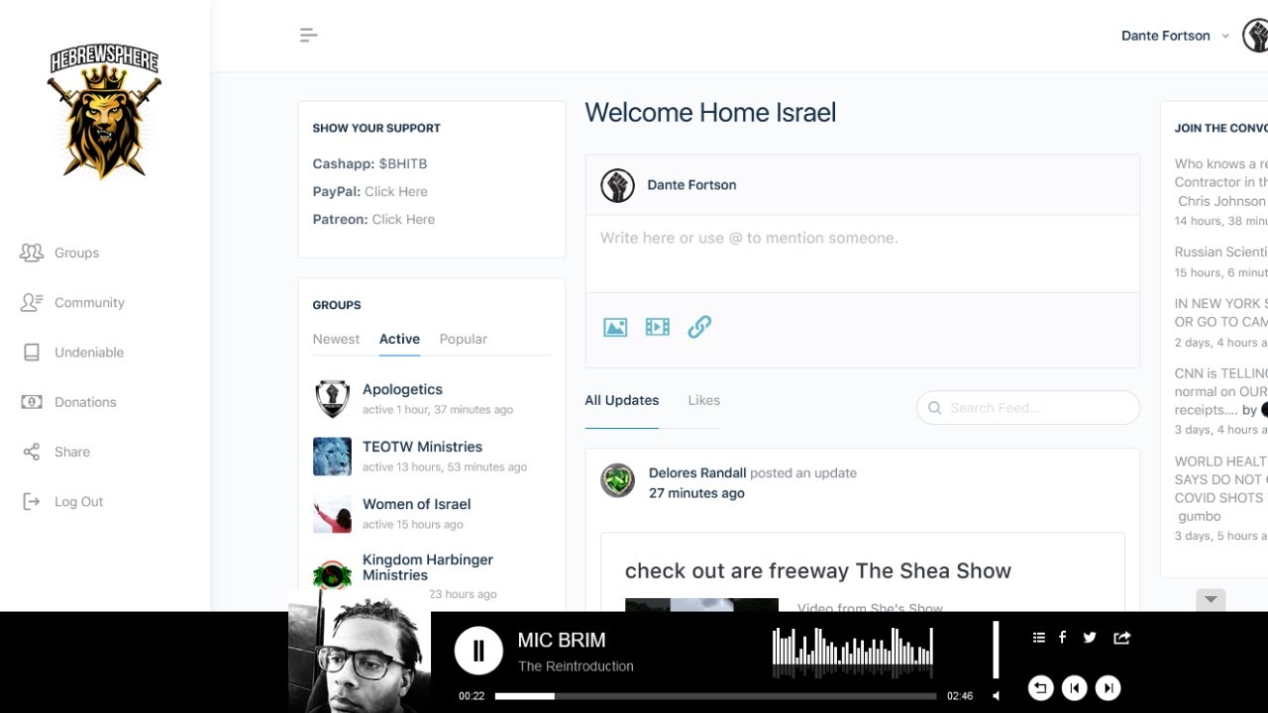
Task: Click the Apologetics group shield avatar
Action: (332, 399)
